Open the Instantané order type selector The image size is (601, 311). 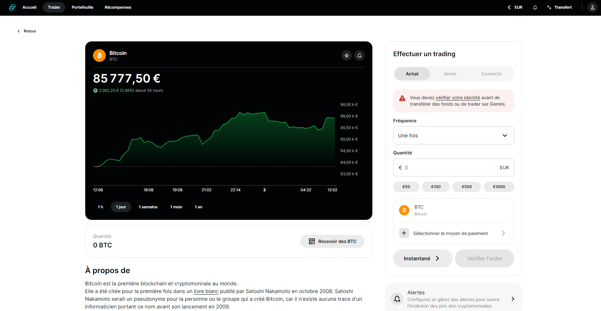coord(423,258)
